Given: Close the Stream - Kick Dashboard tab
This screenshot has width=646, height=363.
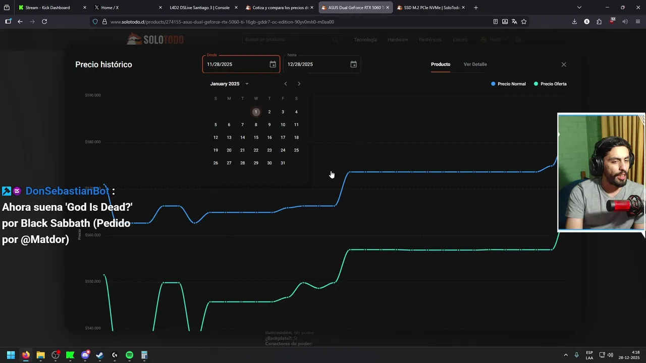Looking at the screenshot, I should point(84,8).
